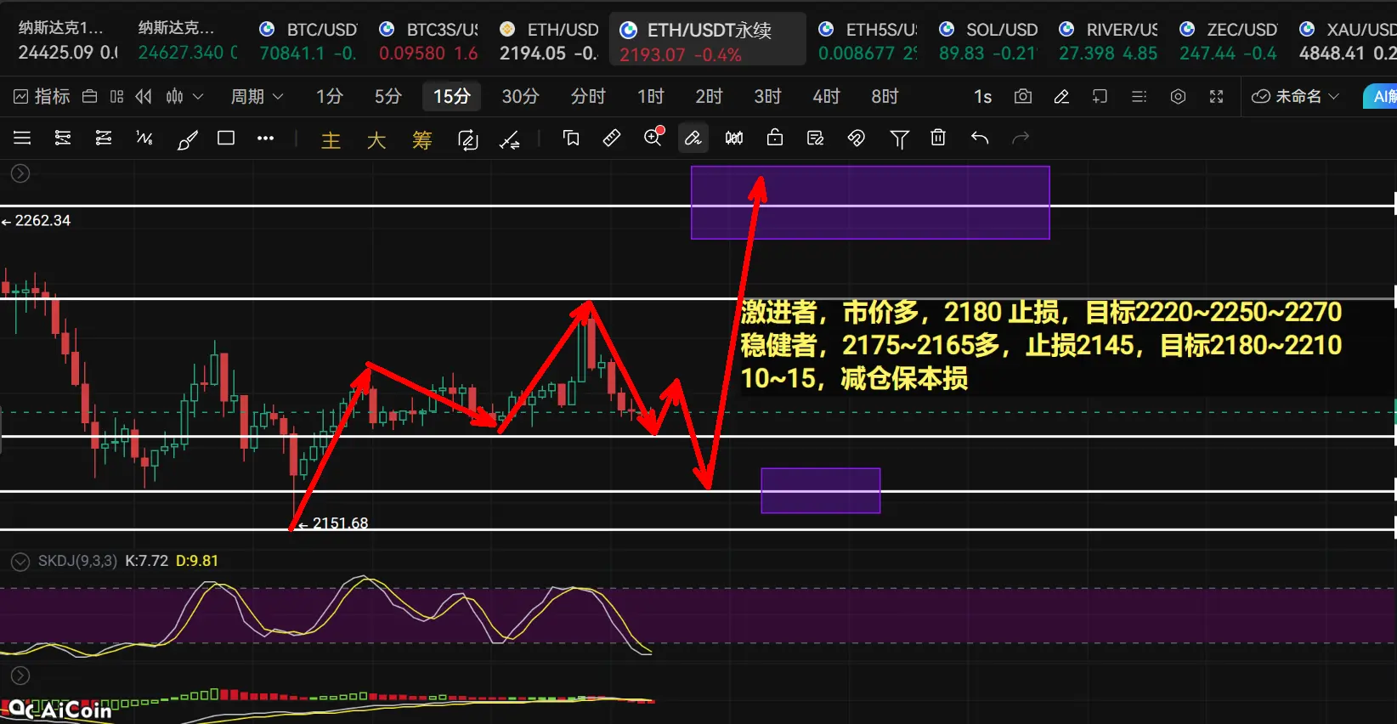Expand the chart type dropdown arrow
Screen dimensions: 1397x724
pos(198,97)
